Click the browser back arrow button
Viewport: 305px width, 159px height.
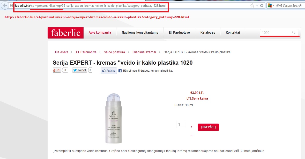click(x=5, y=5)
